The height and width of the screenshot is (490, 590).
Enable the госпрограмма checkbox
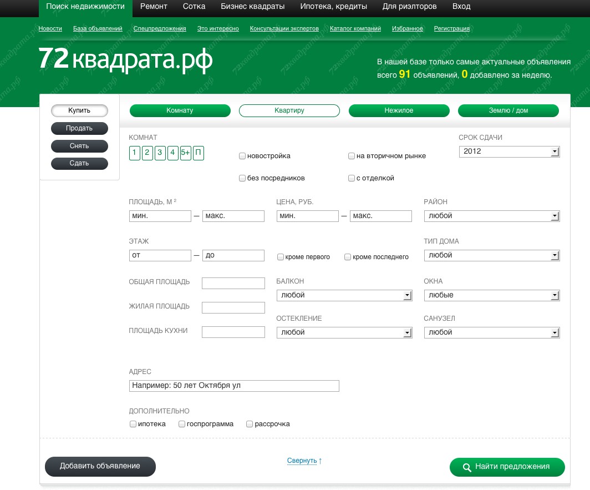(x=182, y=424)
